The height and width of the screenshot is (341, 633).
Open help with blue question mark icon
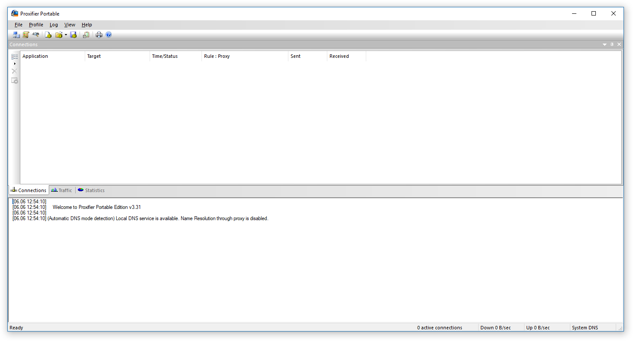109,35
